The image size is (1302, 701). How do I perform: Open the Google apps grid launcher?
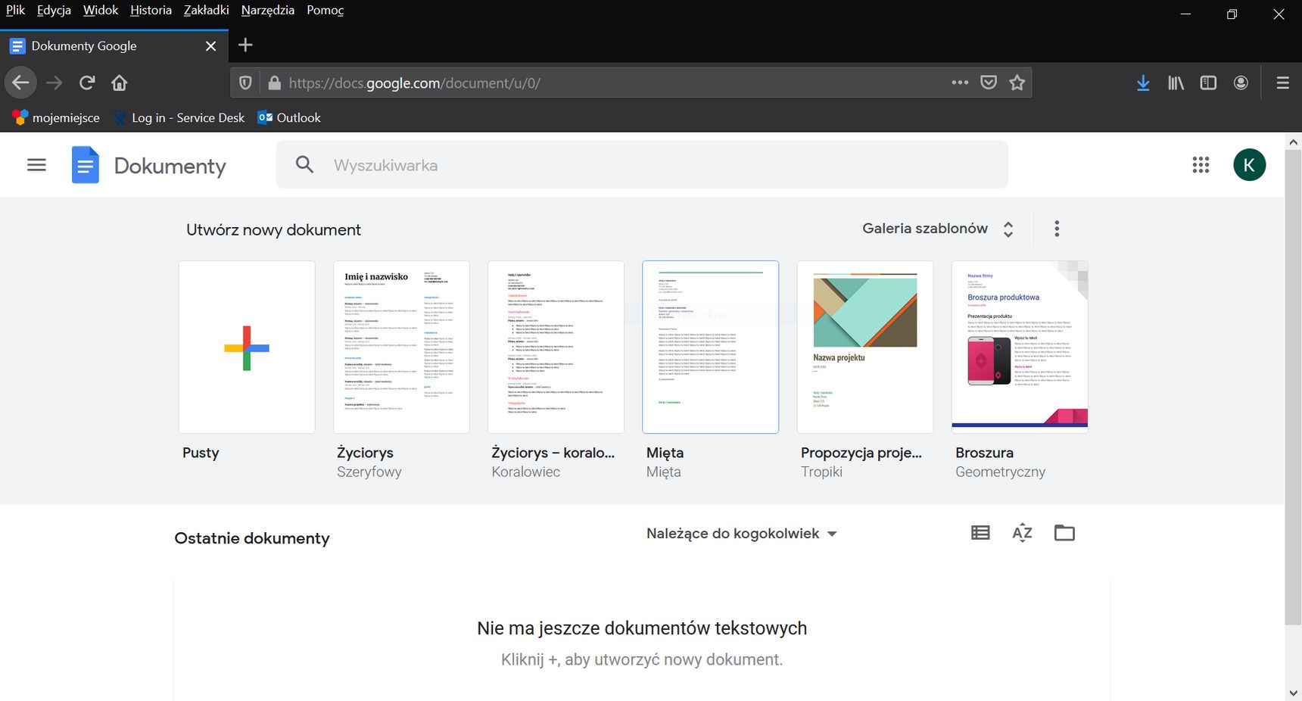pos(1201,165)
